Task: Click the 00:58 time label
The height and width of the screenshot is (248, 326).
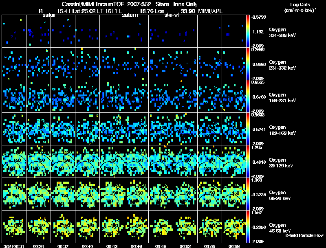Action: (x=234, y=246)
